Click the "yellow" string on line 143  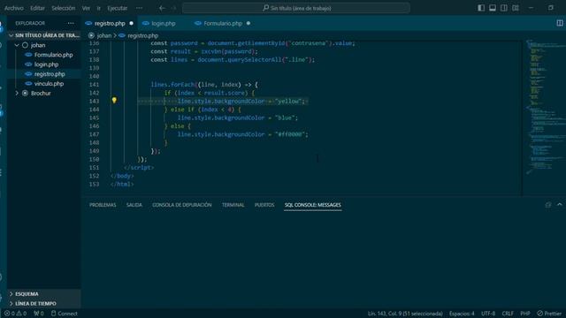coord(289,102)
